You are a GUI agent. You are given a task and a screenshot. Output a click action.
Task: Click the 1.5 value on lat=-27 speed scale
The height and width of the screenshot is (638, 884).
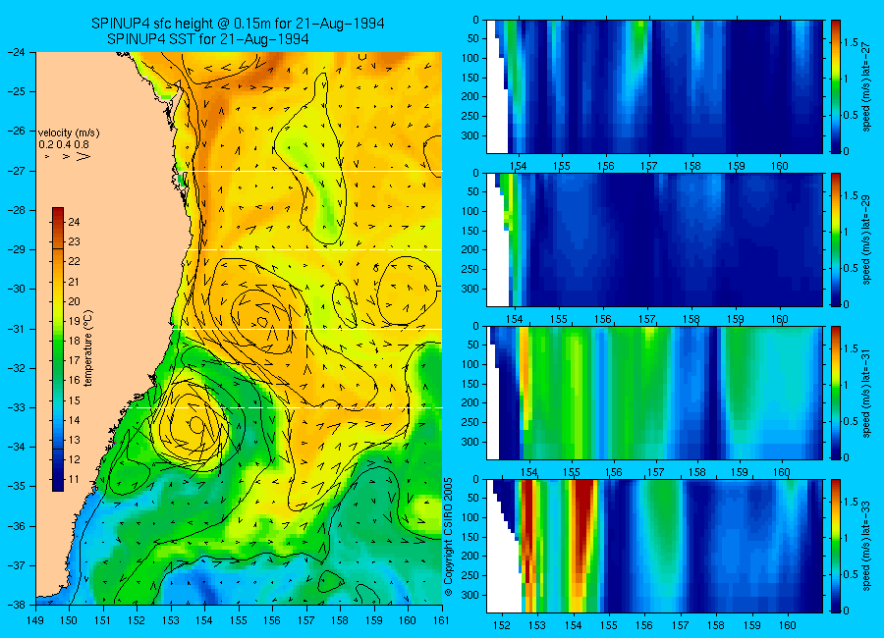851,42
